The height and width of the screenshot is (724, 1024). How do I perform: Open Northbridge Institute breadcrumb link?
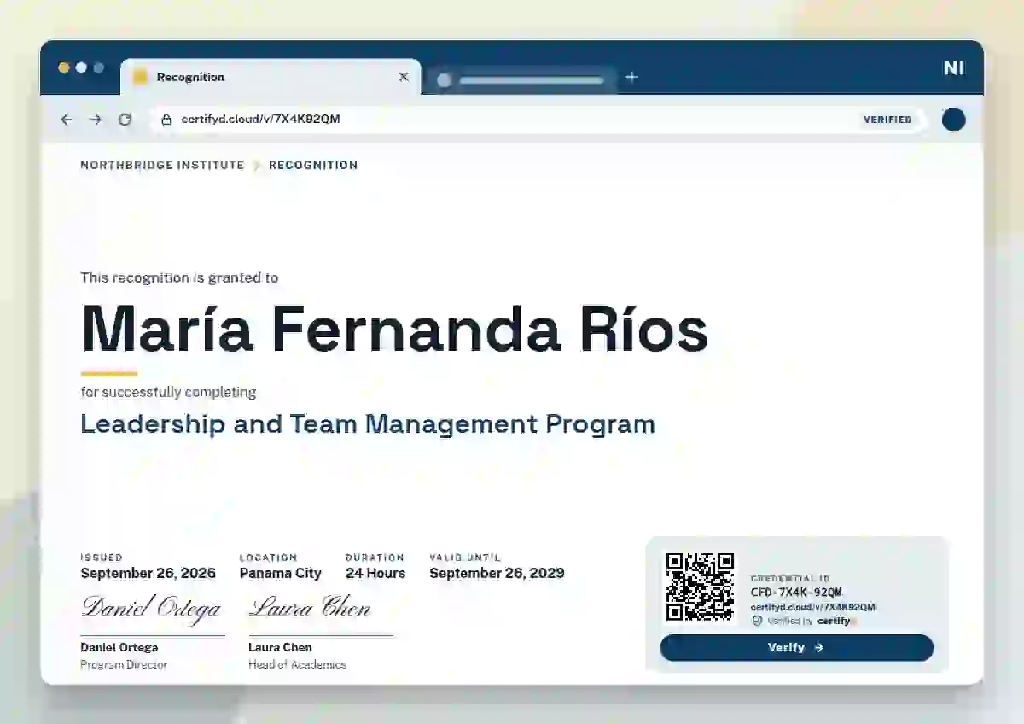tap(162, 165)
